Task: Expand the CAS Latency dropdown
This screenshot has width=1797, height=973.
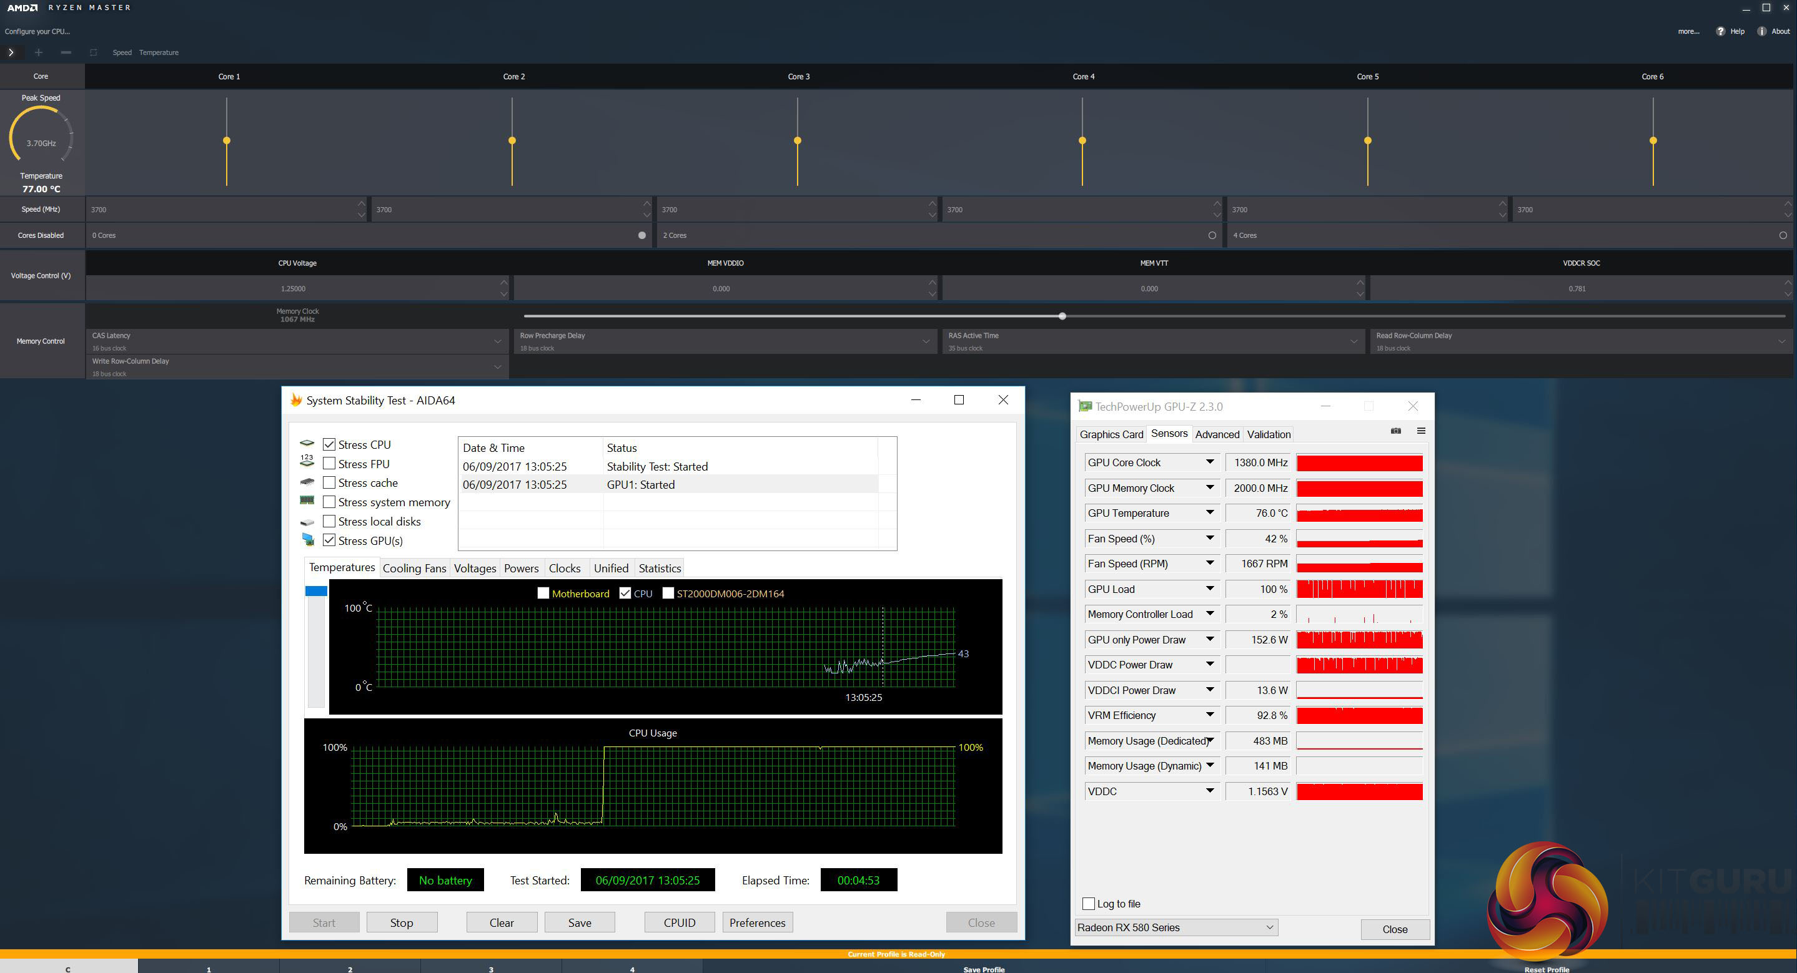Action: tap(497, 341)
